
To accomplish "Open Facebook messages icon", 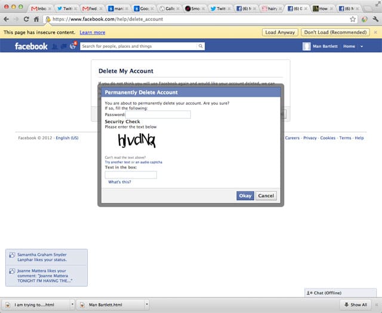I will coord(64,46).
